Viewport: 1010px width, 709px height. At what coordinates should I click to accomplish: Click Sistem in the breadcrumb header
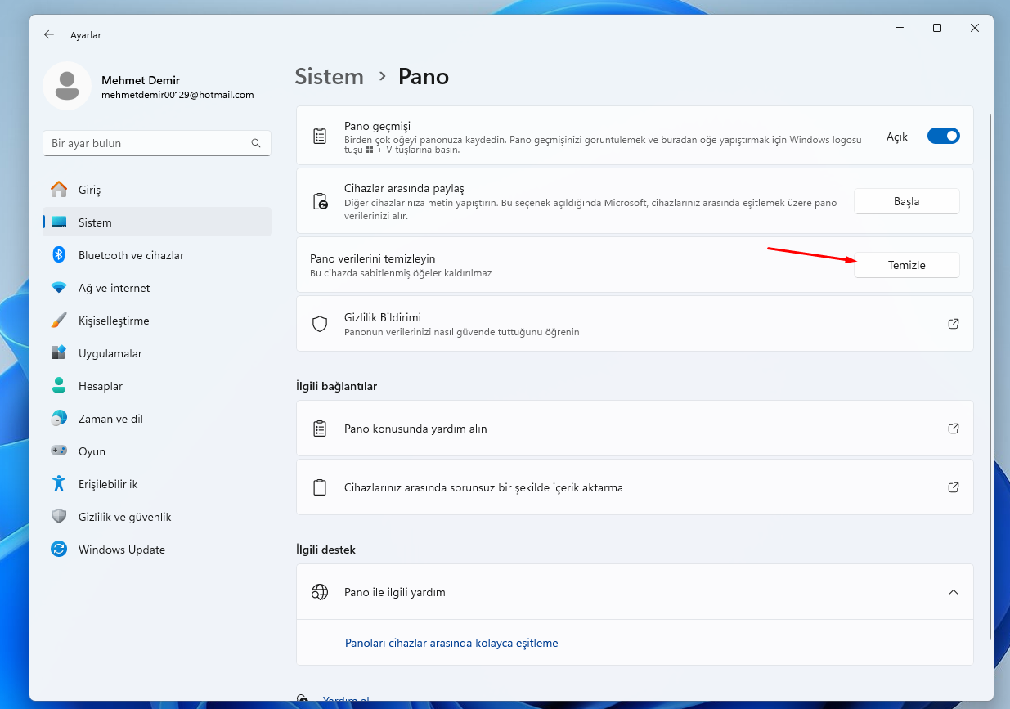330,76
